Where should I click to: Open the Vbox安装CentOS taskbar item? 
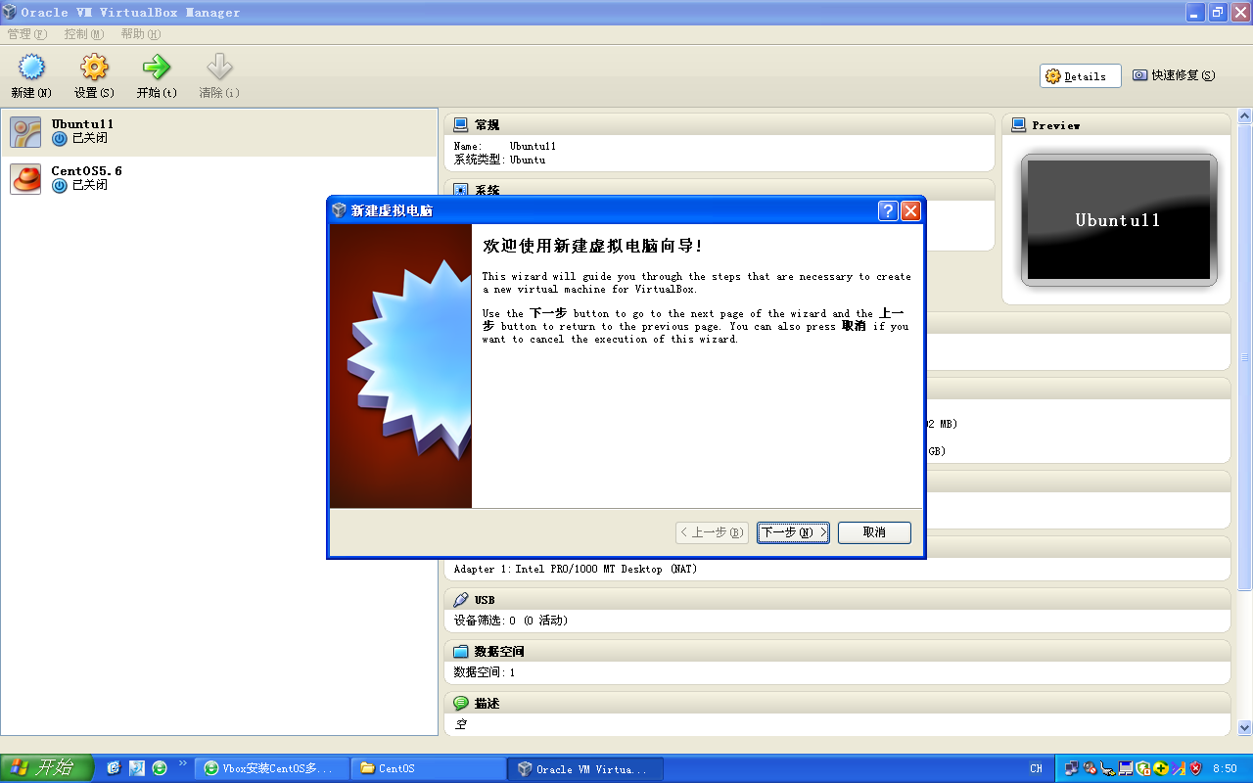point(271,768)
